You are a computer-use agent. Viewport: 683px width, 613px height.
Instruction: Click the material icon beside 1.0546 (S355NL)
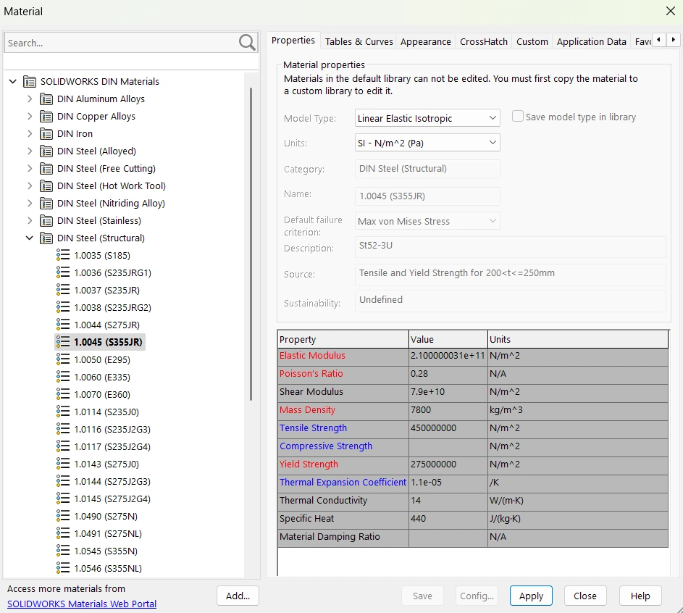tap(63, 568)
